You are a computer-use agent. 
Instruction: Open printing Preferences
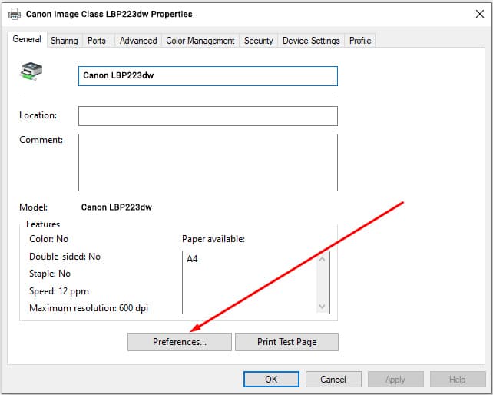180,342
